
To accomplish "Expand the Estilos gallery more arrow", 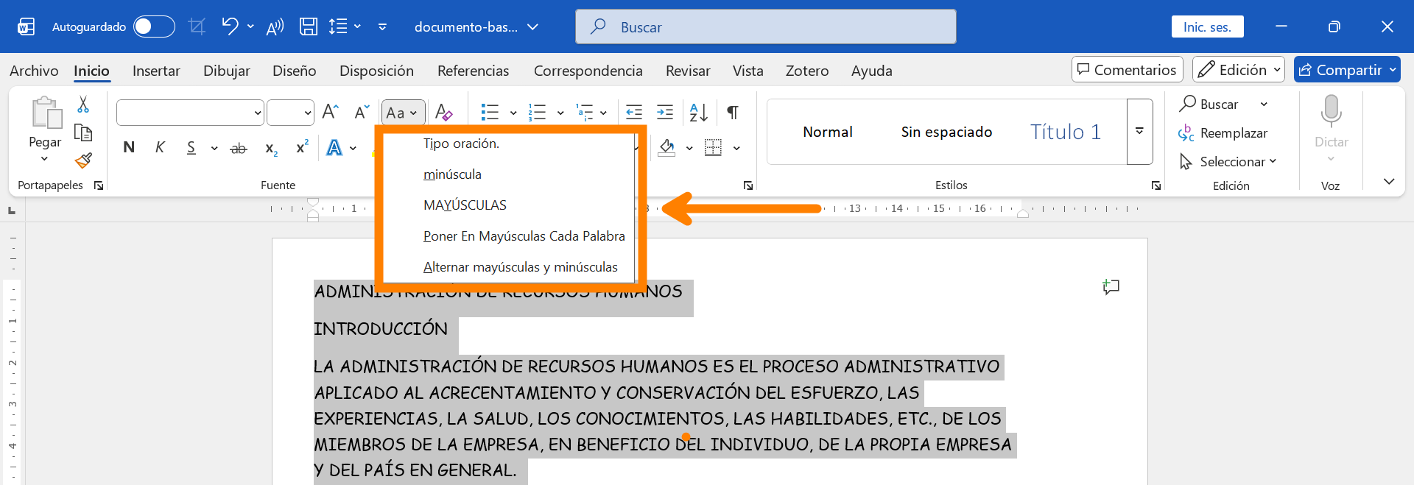I will click(1139, 132).
